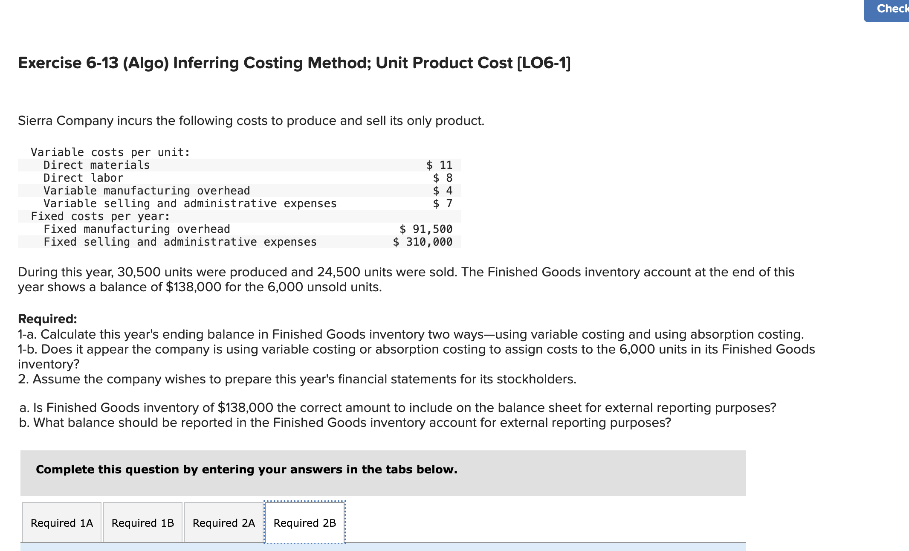Switch to the Required 1A tab
The width and height of the screenshot is (909, 551).
coord(61,522)
